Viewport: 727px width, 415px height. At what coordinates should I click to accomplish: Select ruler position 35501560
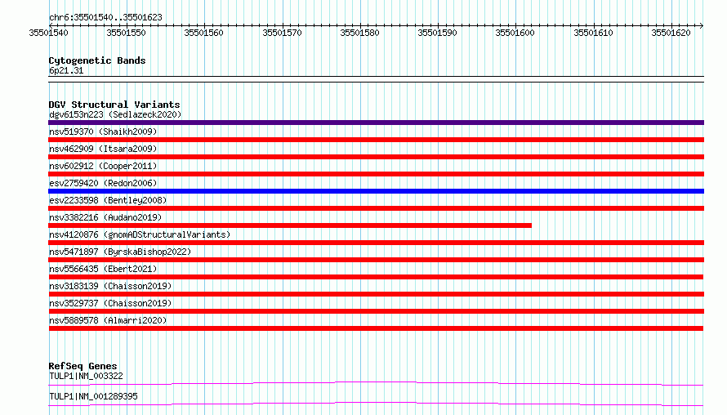click(x=203, y=33)
